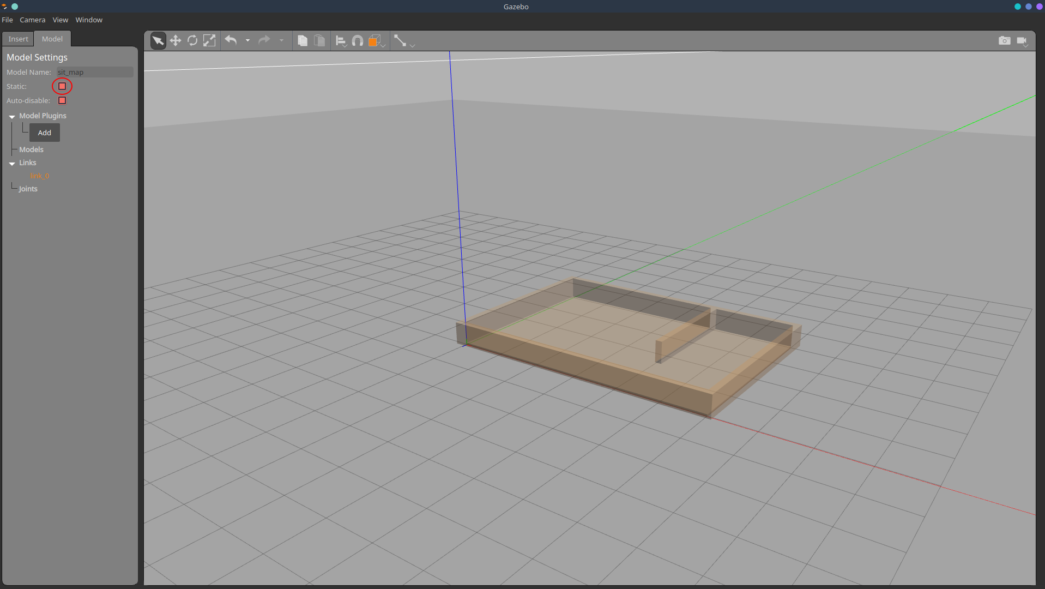The width and height of the screenshot is (1045, 589).
Task: Start video recording with camcorder icon
Action: pyautogui.click(x=1022, y=41)
